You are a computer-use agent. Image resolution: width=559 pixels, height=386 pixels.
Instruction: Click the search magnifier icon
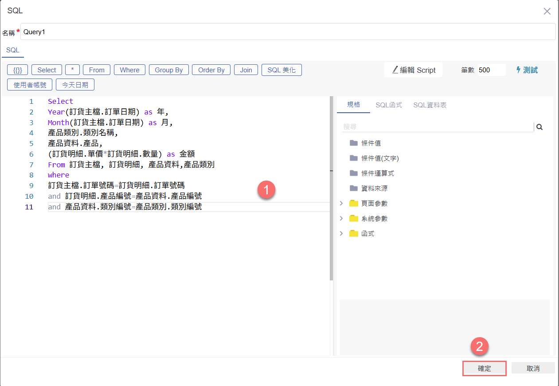coord(539,127)
